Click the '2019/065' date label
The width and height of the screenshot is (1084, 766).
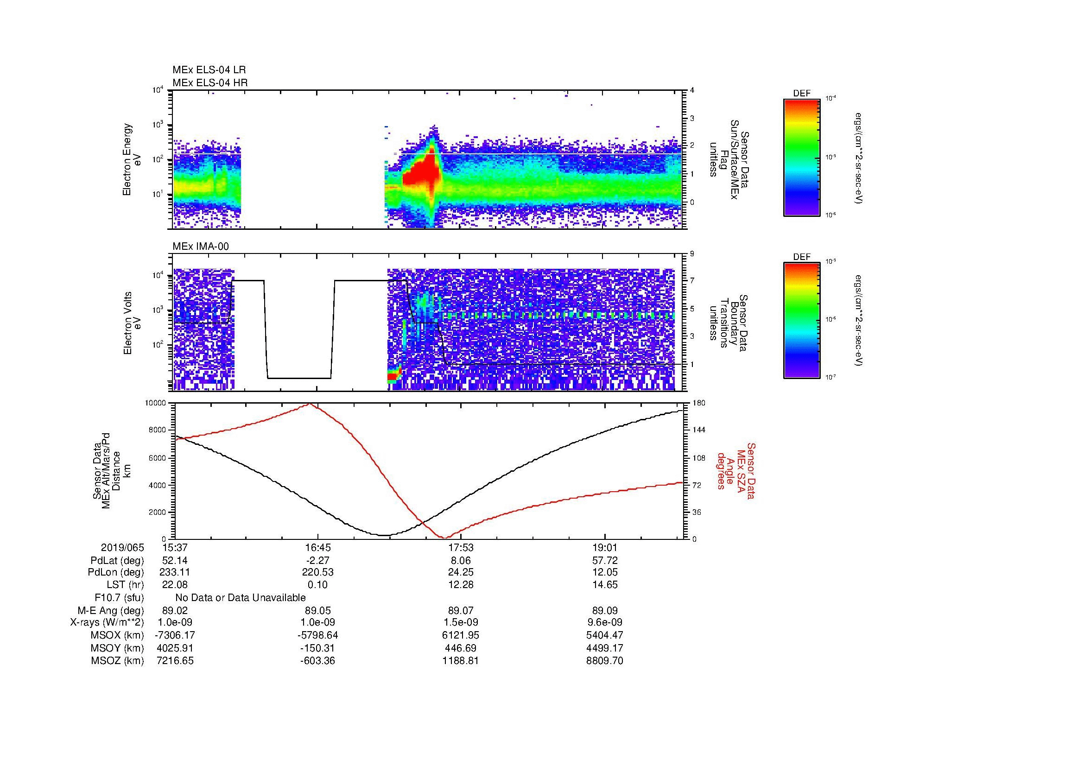122,547
